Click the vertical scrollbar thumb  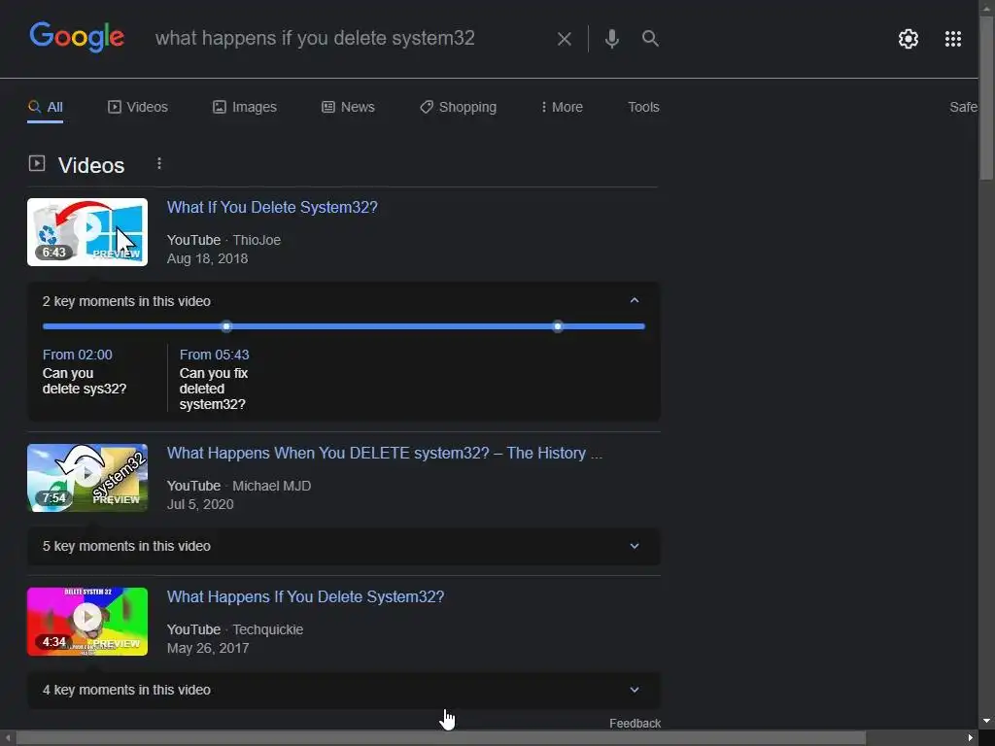pyautogui.click(x=987, y=98)
